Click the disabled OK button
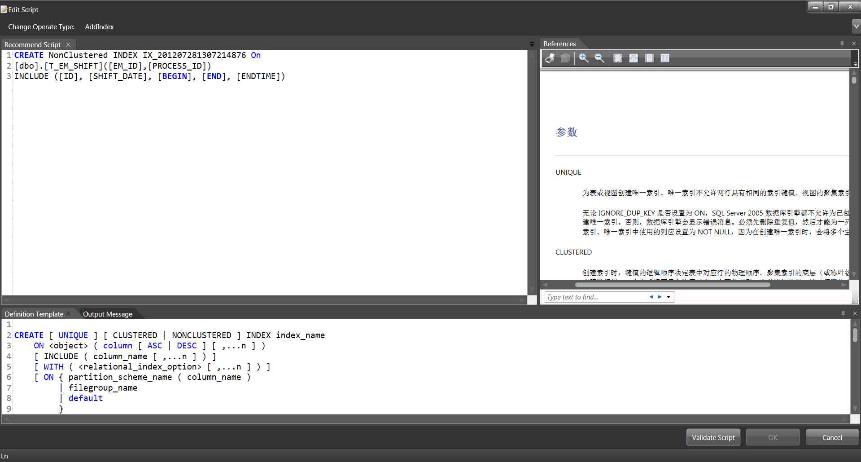Image resolution: width=861 pixels, height=462 pixels. 773,437
